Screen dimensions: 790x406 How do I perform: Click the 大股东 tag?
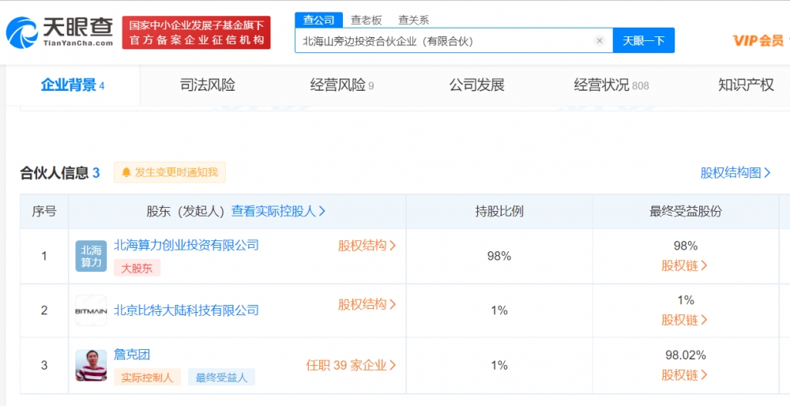click(x=137, y=268)
